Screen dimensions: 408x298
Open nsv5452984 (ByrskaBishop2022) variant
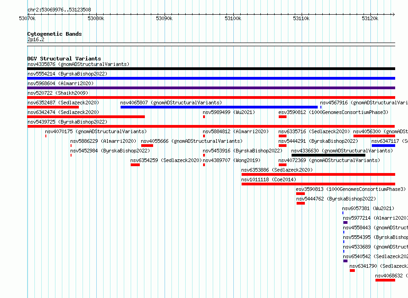tap(110, 151)
